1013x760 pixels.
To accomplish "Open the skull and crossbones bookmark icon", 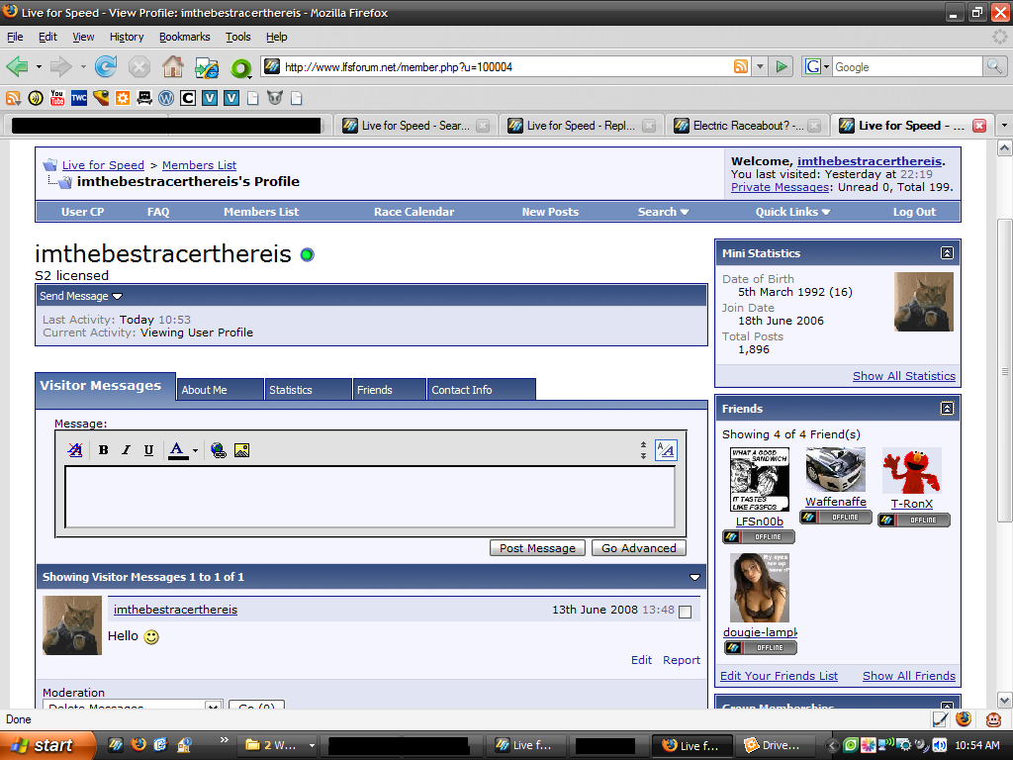I will (144, 98).
